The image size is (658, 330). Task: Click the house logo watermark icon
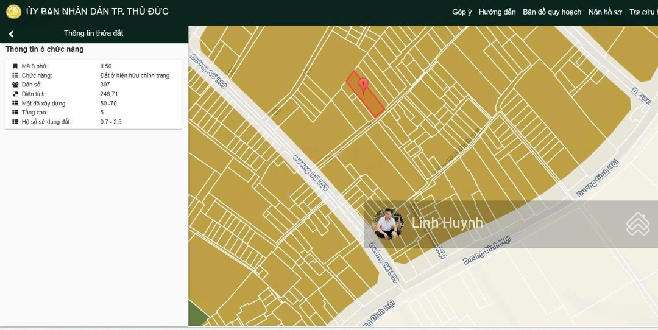click(638, 224)
